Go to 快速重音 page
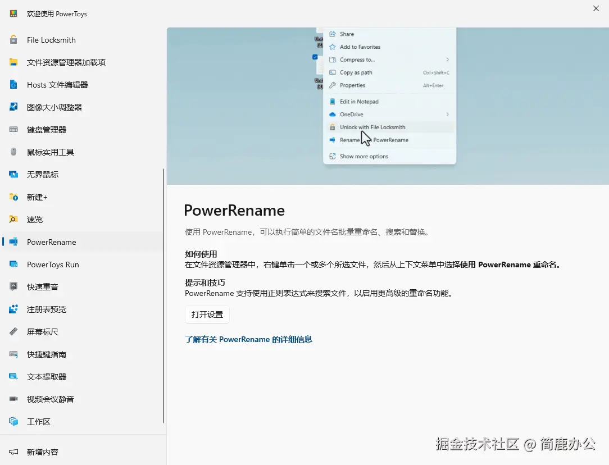The height and width of the screenshot is (465, 609). 83,287
